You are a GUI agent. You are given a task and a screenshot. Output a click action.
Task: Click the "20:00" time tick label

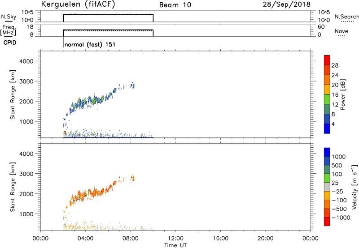coord(265,239)
